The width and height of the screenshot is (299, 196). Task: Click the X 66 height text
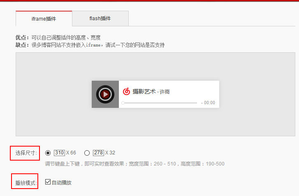point(71,153)
